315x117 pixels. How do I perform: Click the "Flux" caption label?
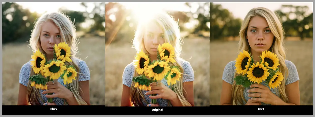click(54, 109)
